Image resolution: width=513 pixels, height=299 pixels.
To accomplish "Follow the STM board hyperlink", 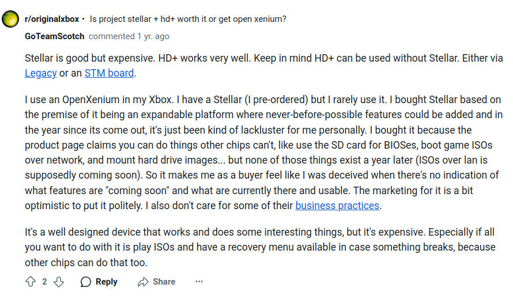I will [109, 73].
